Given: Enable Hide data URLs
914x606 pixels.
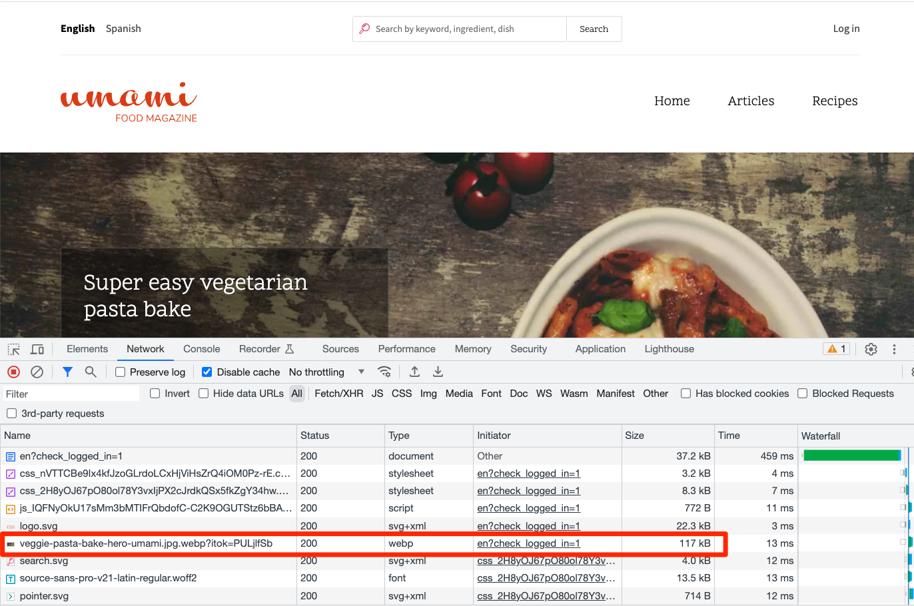Looking at the screenshot, I should (x=203, y=393).
